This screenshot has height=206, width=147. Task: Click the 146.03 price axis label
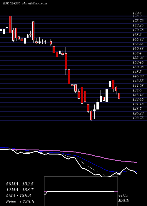(138, 76)
